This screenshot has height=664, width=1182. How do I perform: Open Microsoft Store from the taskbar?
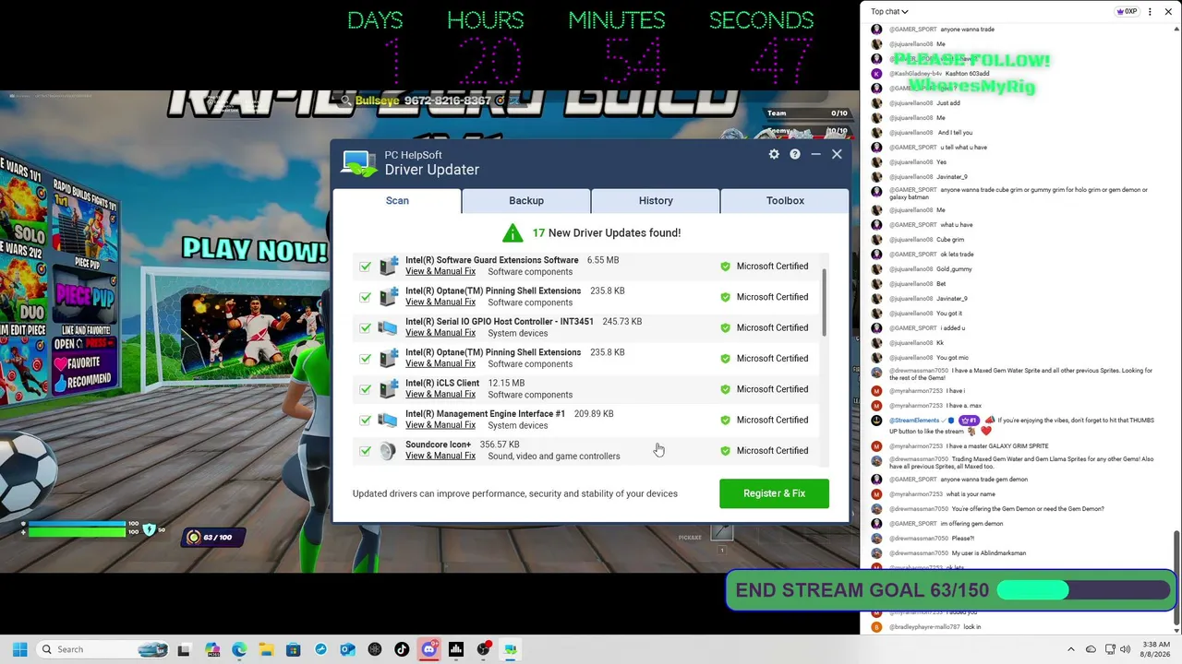click(x=294, y=649)
